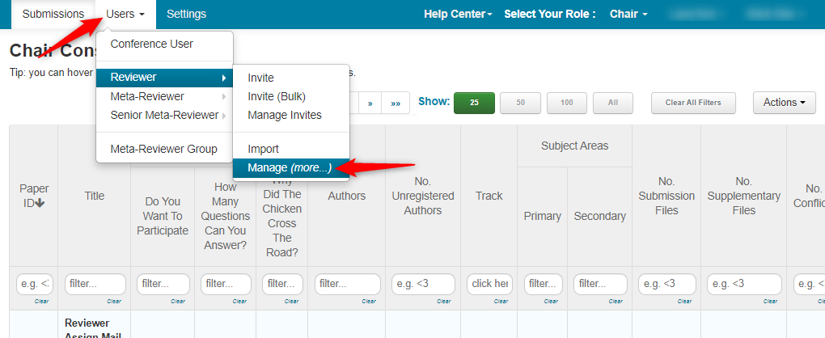Show 100 rows per page
825x338 pixels.
567,103
